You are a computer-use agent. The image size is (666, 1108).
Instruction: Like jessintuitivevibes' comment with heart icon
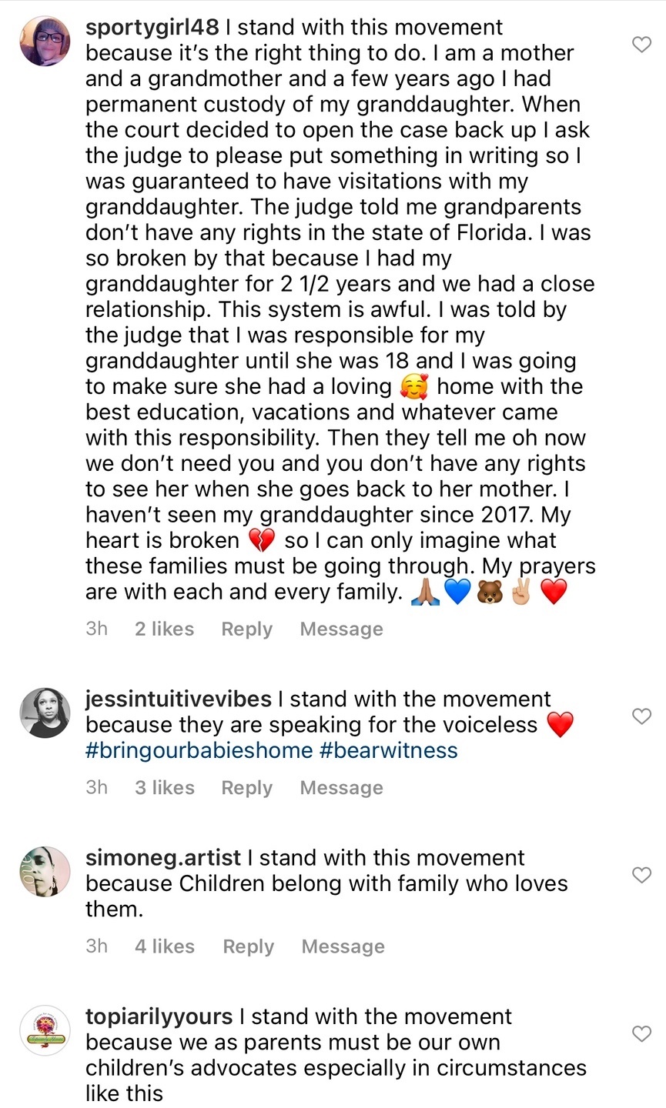641,716
